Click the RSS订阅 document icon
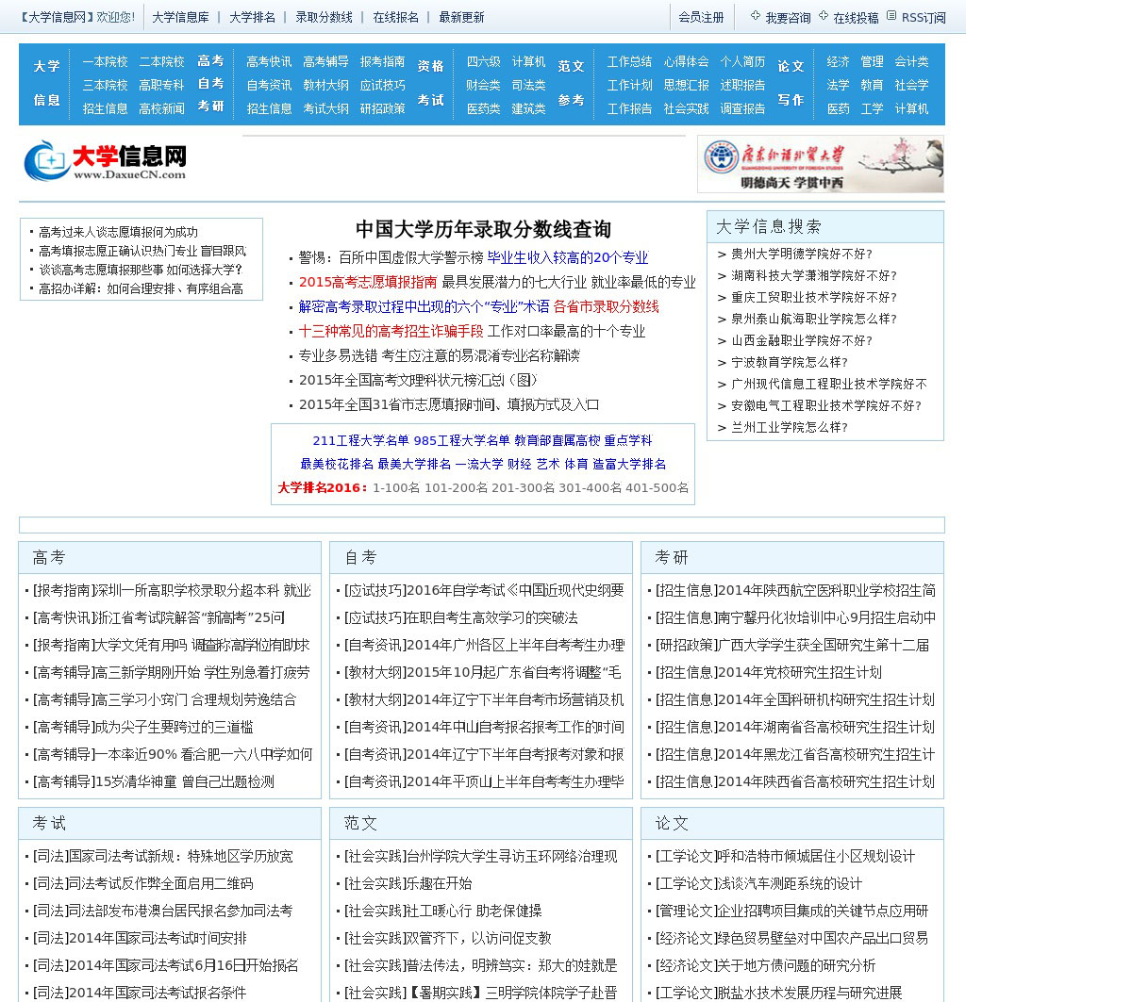1132x1002 pixels. point(891,16)
